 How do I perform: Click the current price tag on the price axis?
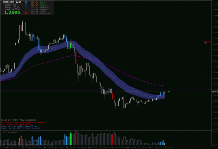coord(215,92)
